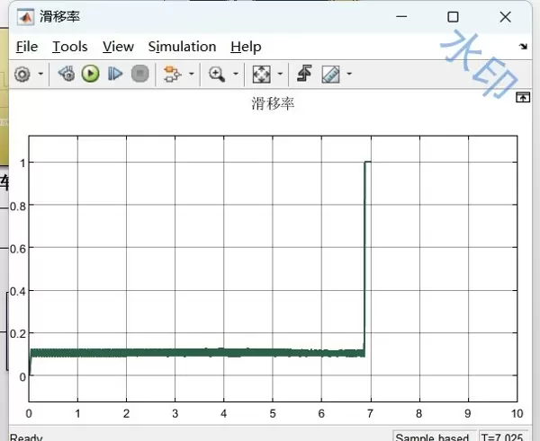Image resolution: width=540 pixels, height=441 pixels.
Task: Click the step peak of the plotted signal
Action: click(366, 163)
